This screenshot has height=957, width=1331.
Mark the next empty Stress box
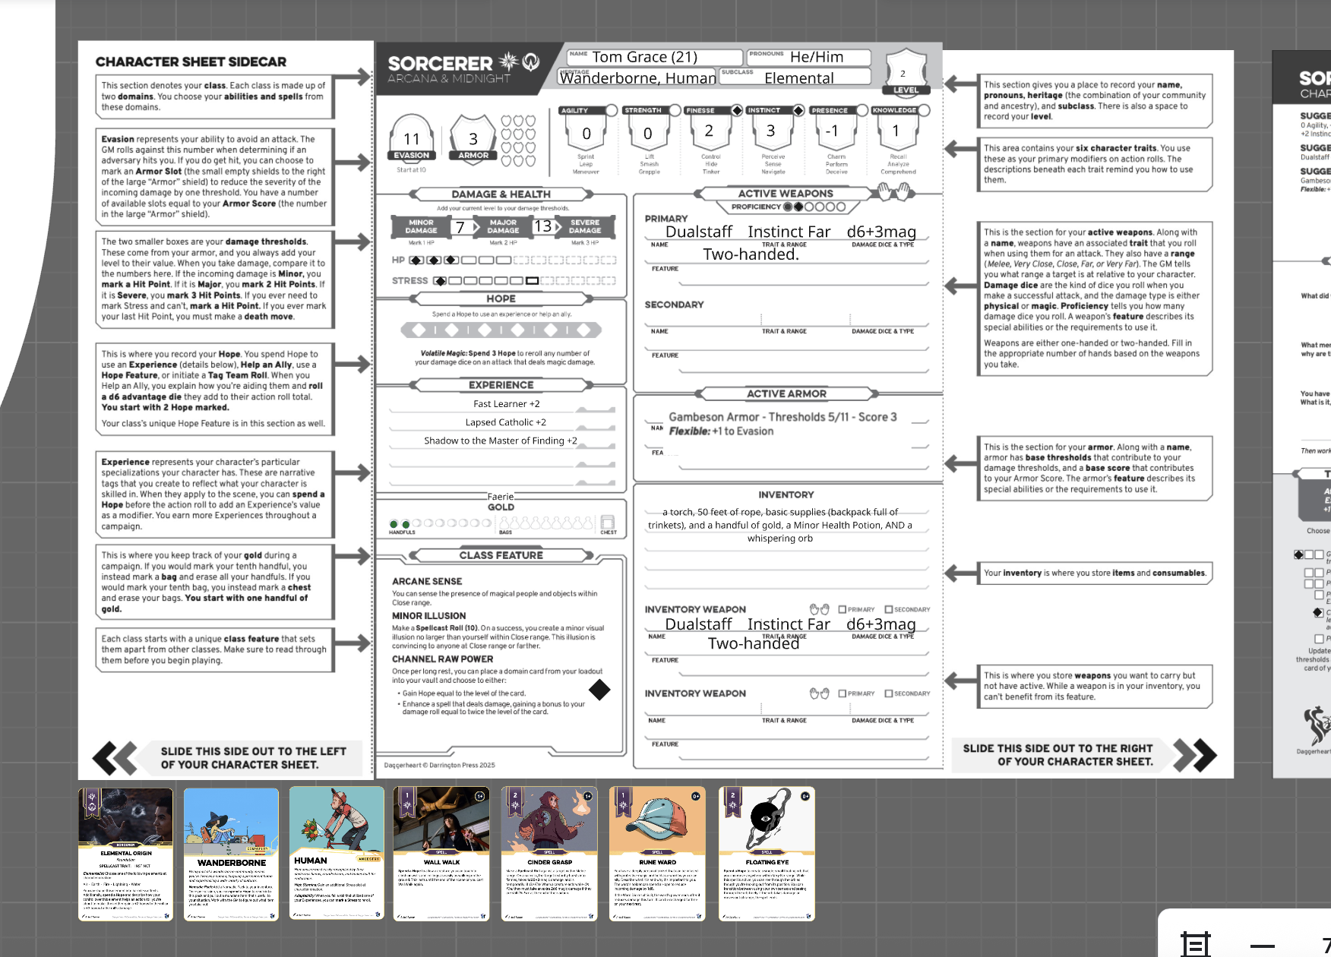click(454, 280)
